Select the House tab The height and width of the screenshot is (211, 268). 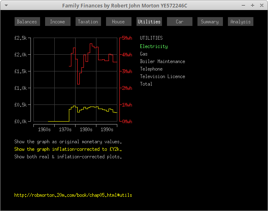119,22
